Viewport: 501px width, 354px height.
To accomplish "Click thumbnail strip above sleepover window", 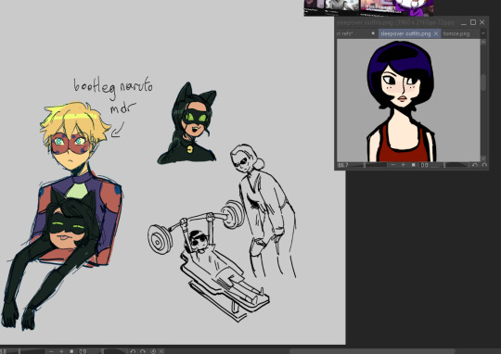I will click(368, 7).
